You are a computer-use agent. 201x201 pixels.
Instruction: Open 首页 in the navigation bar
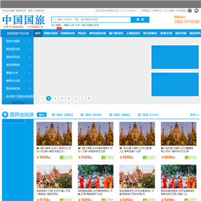click(38, 33)
